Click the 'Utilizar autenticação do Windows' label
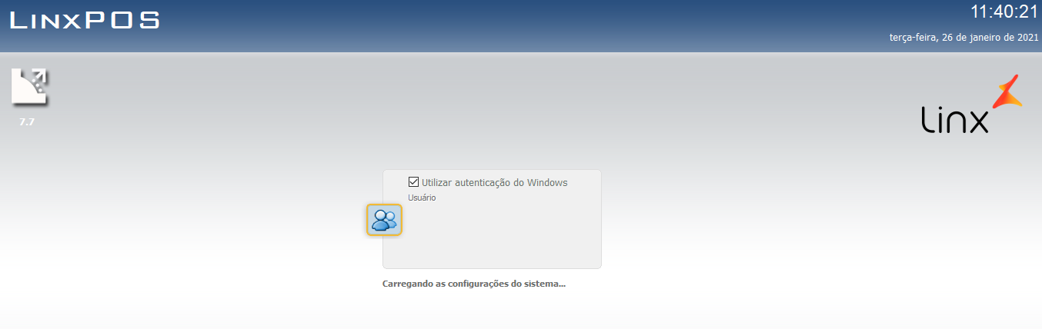Screen dimensions: 1042x329 click(x=495, y=182)
